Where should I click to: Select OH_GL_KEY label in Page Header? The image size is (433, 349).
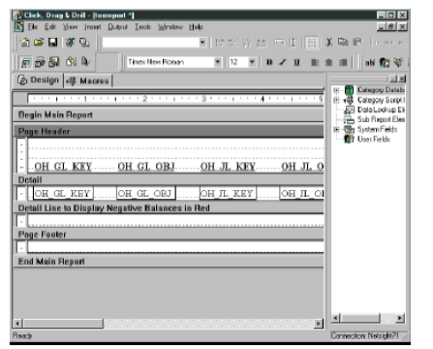coord(63,167)
